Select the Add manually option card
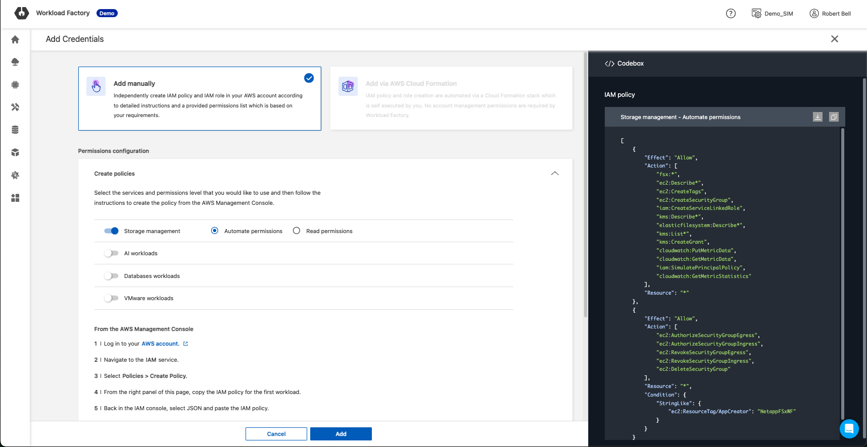This screenshot has height=447, width=867. [x=200, y=98]
